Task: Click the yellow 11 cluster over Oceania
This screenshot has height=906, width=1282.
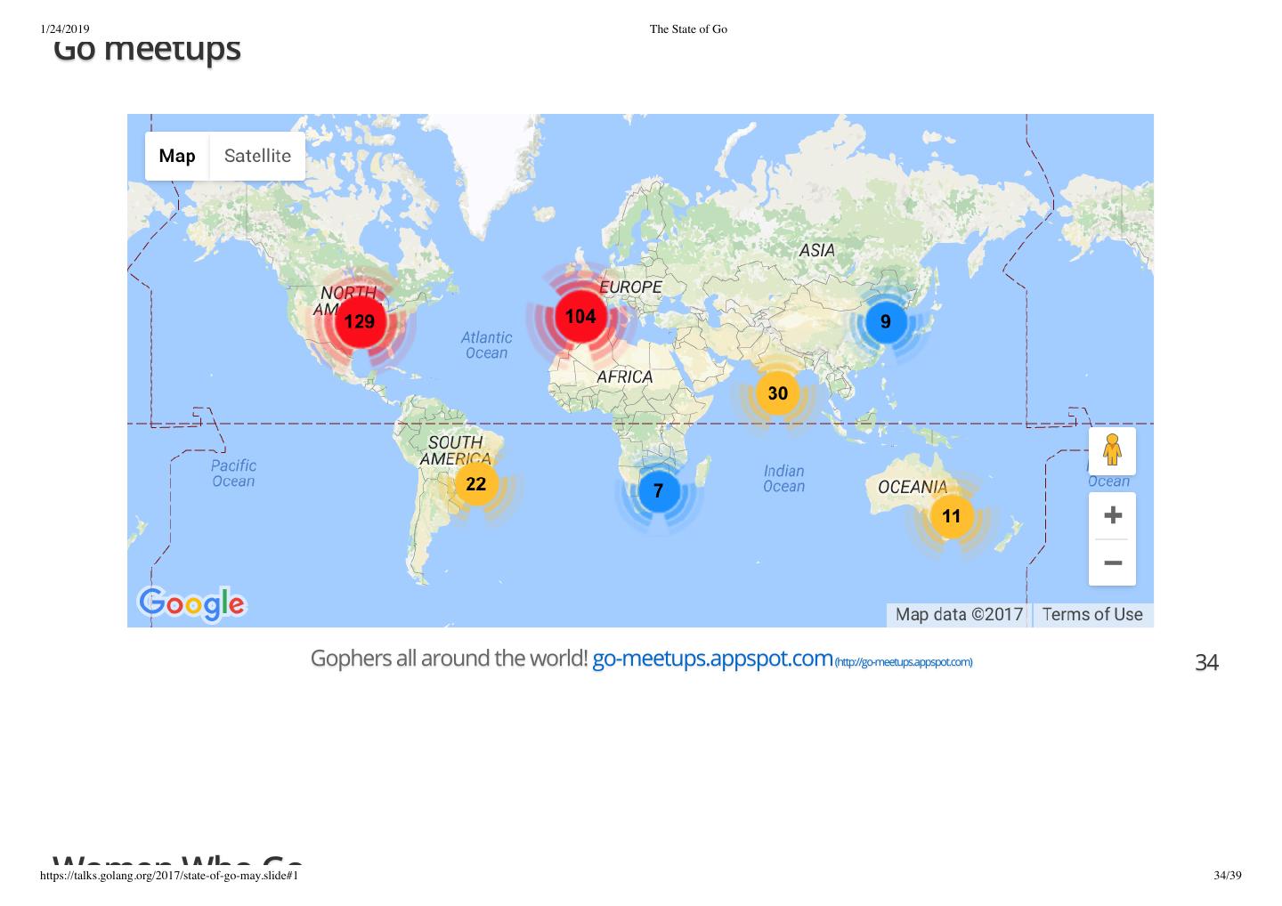Action: [951, 516]
